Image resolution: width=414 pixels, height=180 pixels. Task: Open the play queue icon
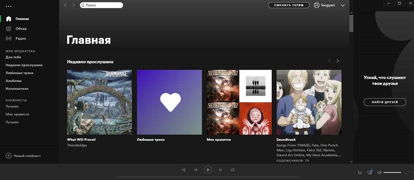click(360, 172)
